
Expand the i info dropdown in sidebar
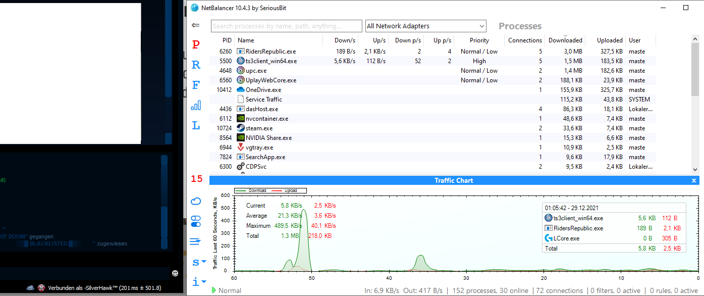coord(199,281)
